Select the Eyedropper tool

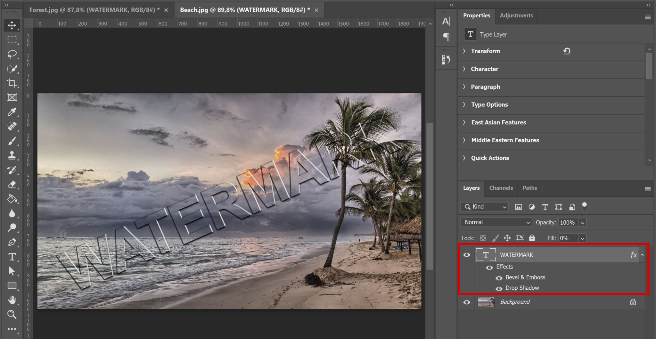tap(12, 112)
